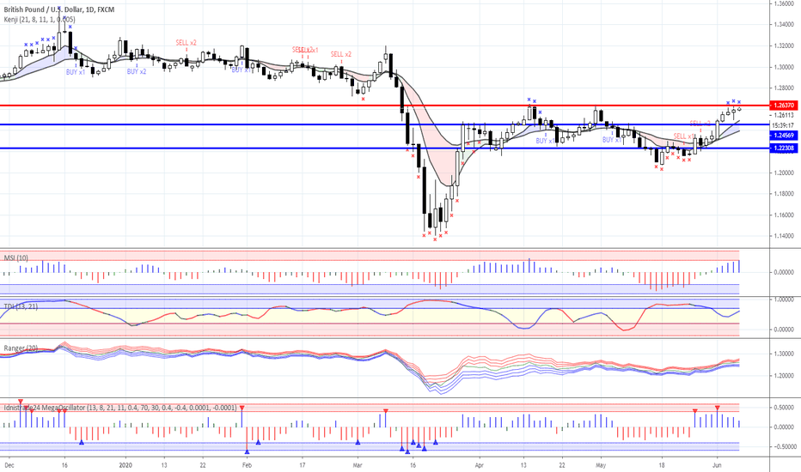Click the 17 date label on the time axis
The height and width of the screenshot is (472, 801).
(x=302, y=465)
